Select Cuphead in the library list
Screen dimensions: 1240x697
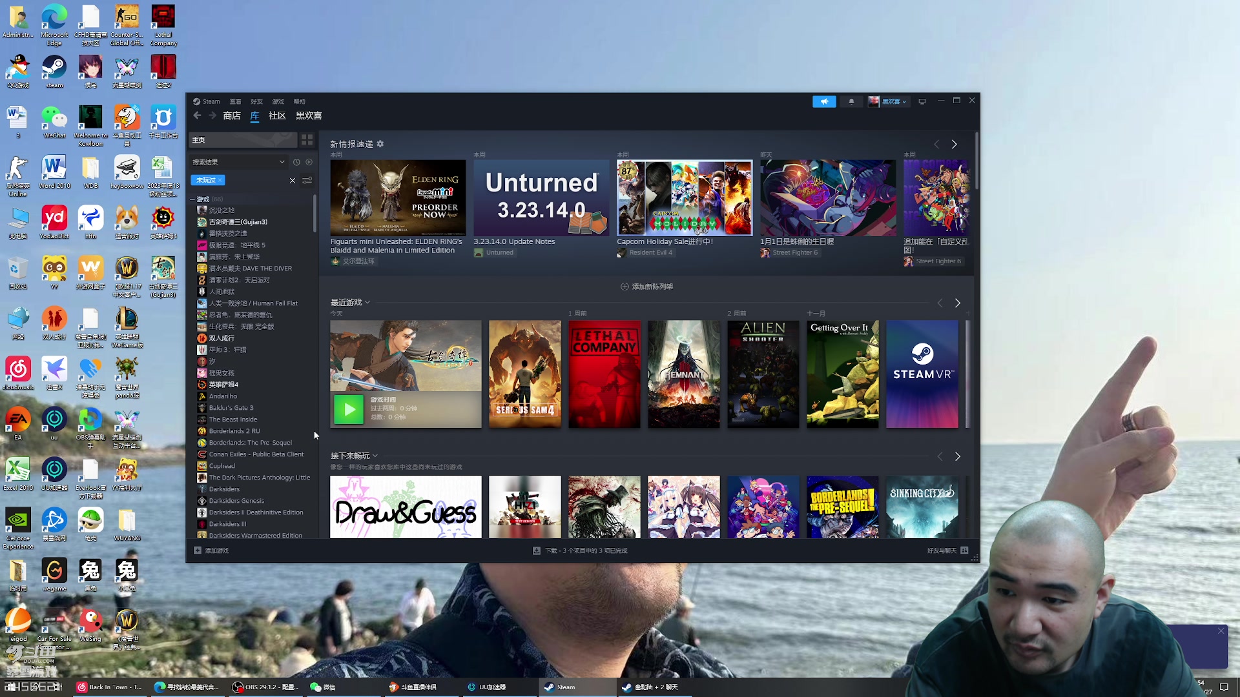[x=222, y=466]
